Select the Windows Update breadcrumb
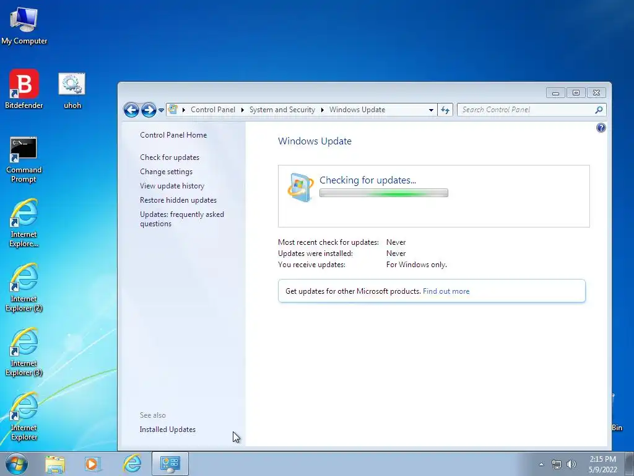The width and height of the screenshot is (634, 476). (x=357, y=110)
